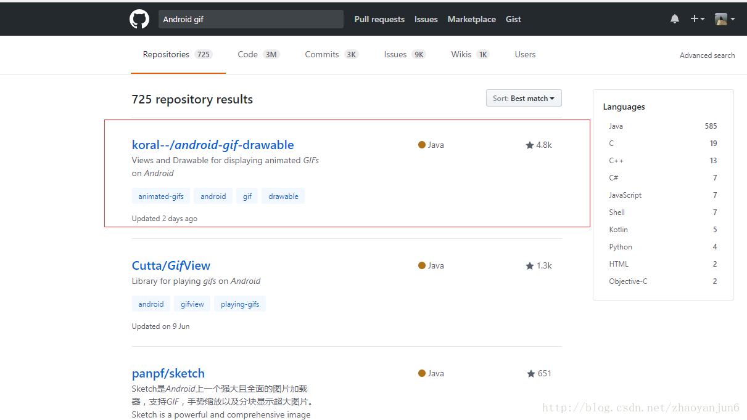Open Issues in the top navigation
The image size is (747, 420).
tap(426, 19)
